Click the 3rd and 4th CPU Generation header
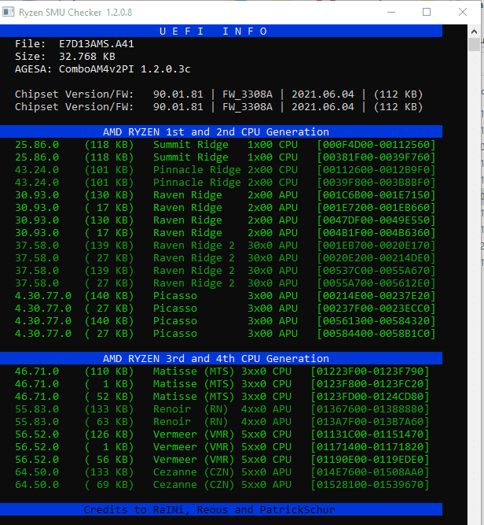 (x=221, y=358)
